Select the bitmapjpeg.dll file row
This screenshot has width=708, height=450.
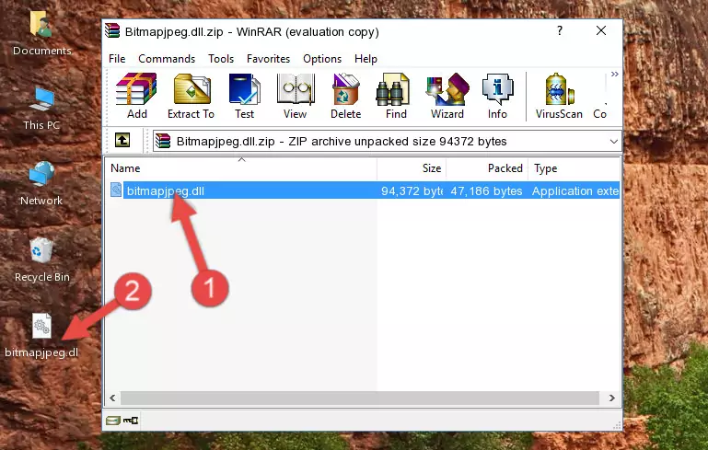[x=364, y=190]
